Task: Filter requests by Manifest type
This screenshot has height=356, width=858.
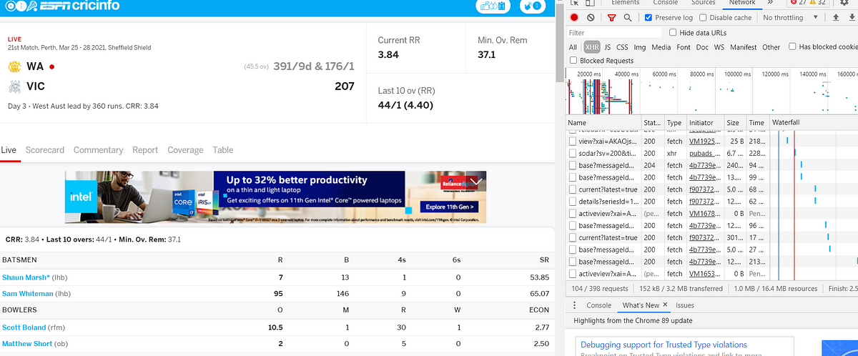Action: coord(744,47)
